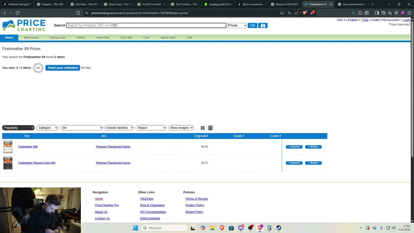Image resolution: width=414 pixels, height=233 pixels.
Task: Select the Trading Cards nav tab
Action: coord(58,38)
